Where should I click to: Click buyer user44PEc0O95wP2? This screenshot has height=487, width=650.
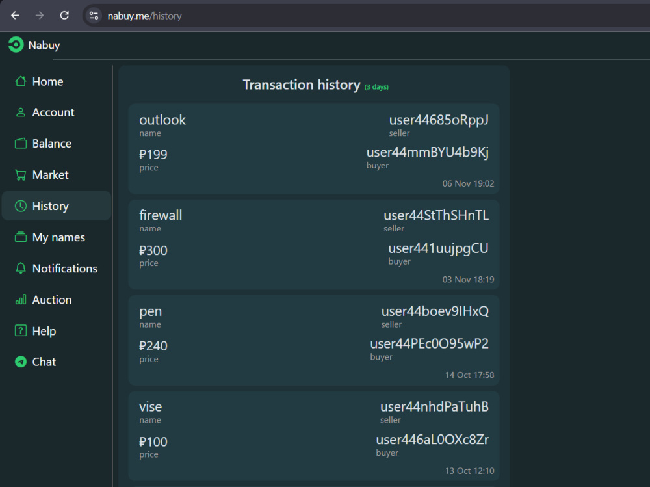point(430,343)
